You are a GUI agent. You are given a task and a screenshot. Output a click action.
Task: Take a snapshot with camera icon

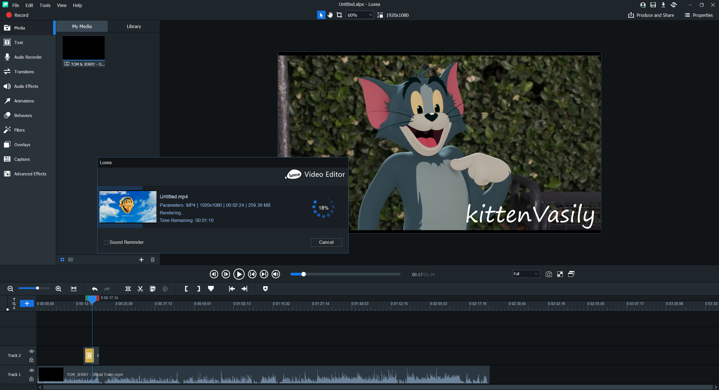click(x=549, y=274)
